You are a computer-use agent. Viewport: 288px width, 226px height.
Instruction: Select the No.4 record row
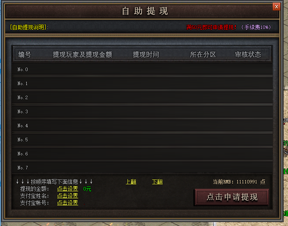pos(142,126)
